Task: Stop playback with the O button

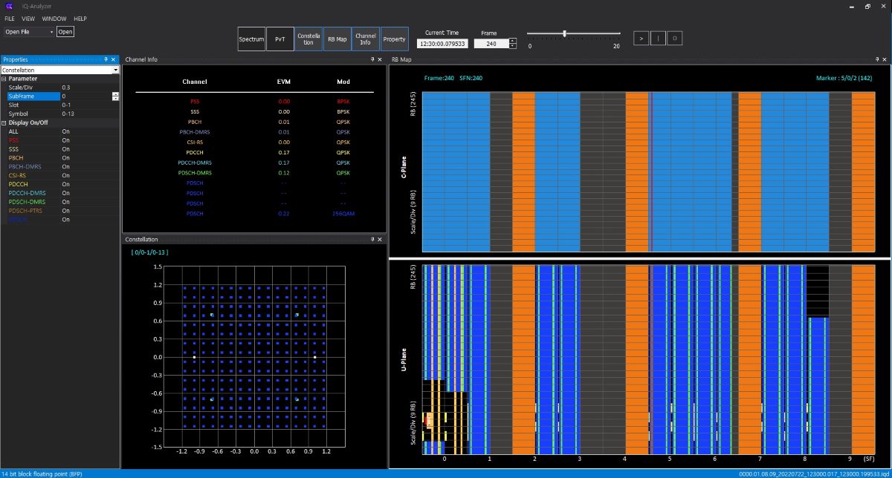Action: point(675,39)
